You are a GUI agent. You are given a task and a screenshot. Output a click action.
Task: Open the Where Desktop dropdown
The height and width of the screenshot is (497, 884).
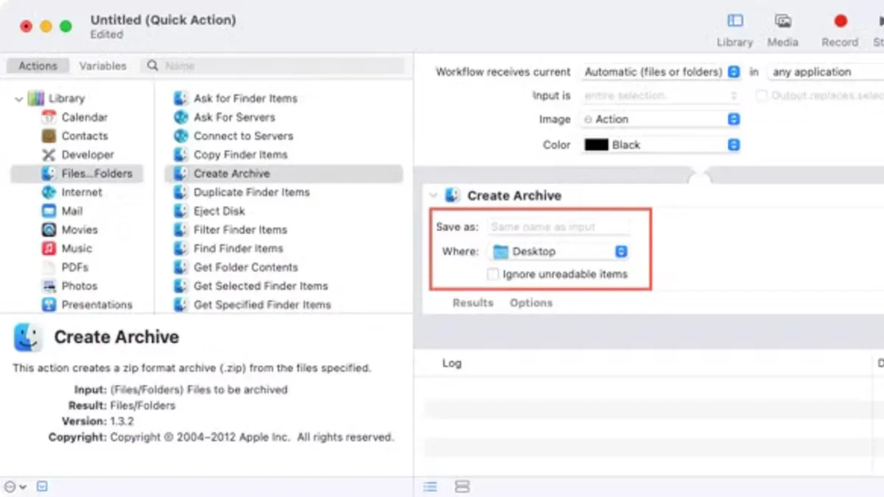point(558,252)
